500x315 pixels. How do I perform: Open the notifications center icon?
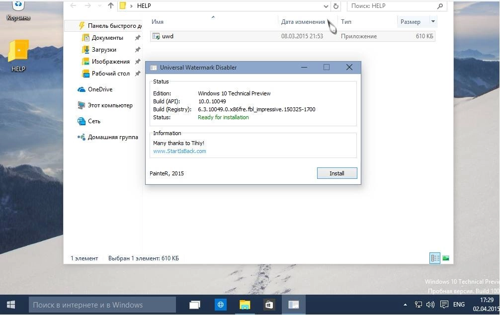pyautogui.click(x=444, y=305)
